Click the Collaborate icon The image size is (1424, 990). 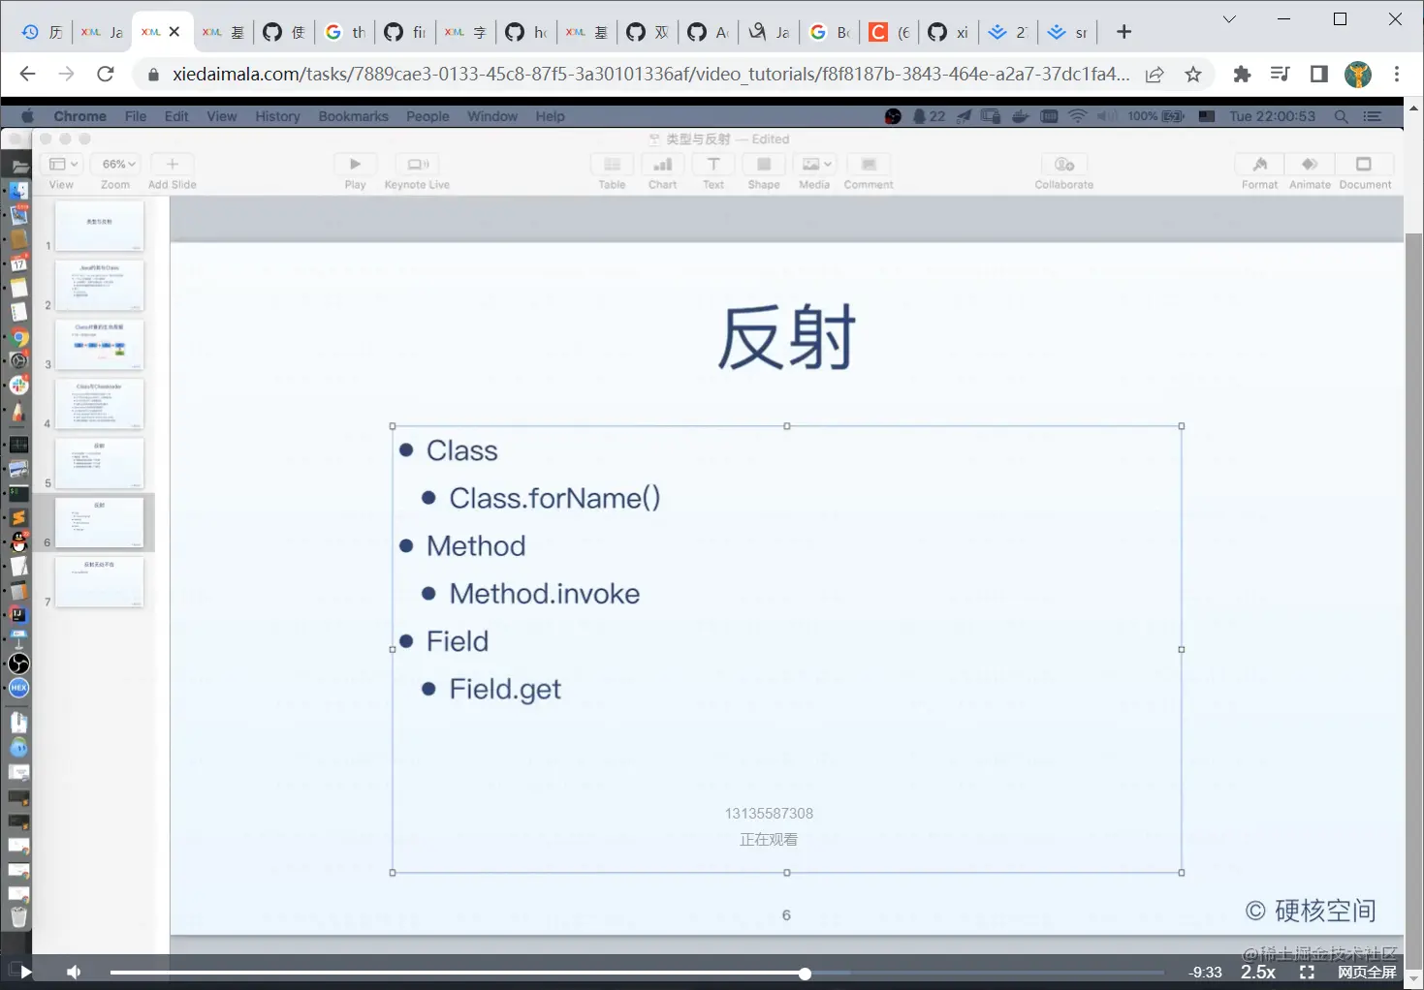point(1064,165)
